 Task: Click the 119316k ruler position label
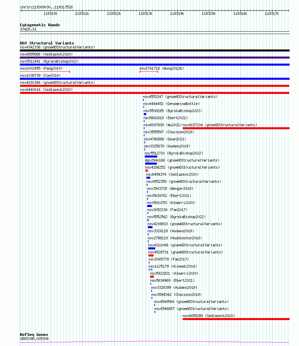pyautogui.click(x=240, y=14)
